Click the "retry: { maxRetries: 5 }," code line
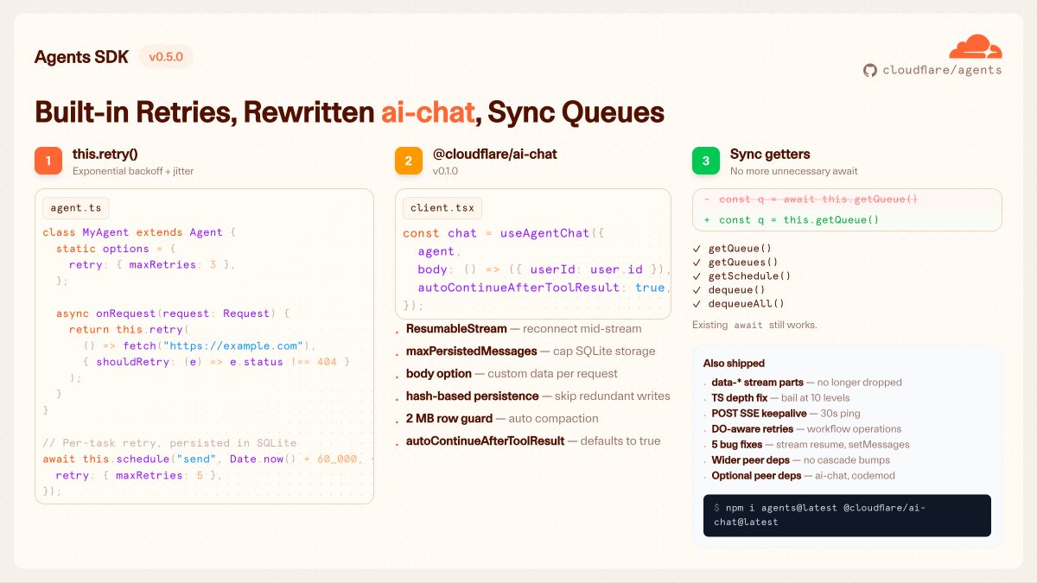 [139, 475]
